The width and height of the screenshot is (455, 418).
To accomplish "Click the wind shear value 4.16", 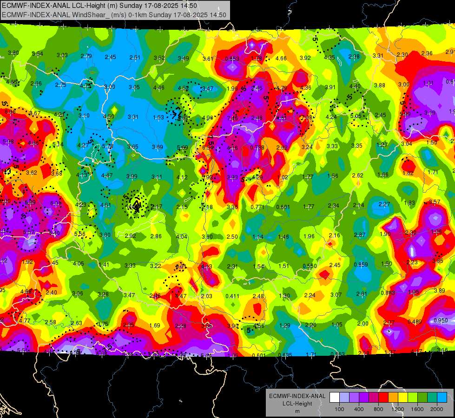I will [232, 148].
